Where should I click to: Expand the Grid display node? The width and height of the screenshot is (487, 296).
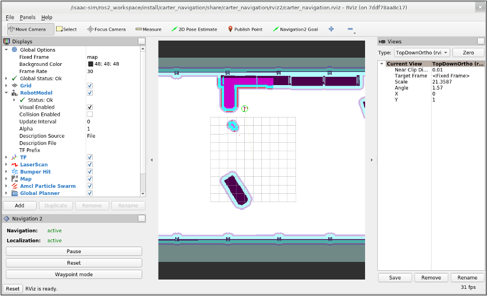6,86
